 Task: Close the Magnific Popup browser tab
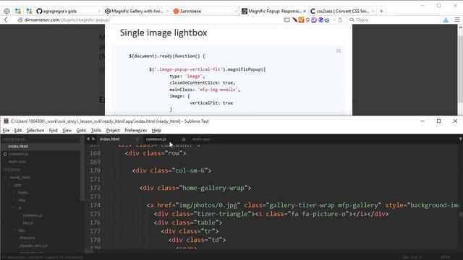click(305, 12)
